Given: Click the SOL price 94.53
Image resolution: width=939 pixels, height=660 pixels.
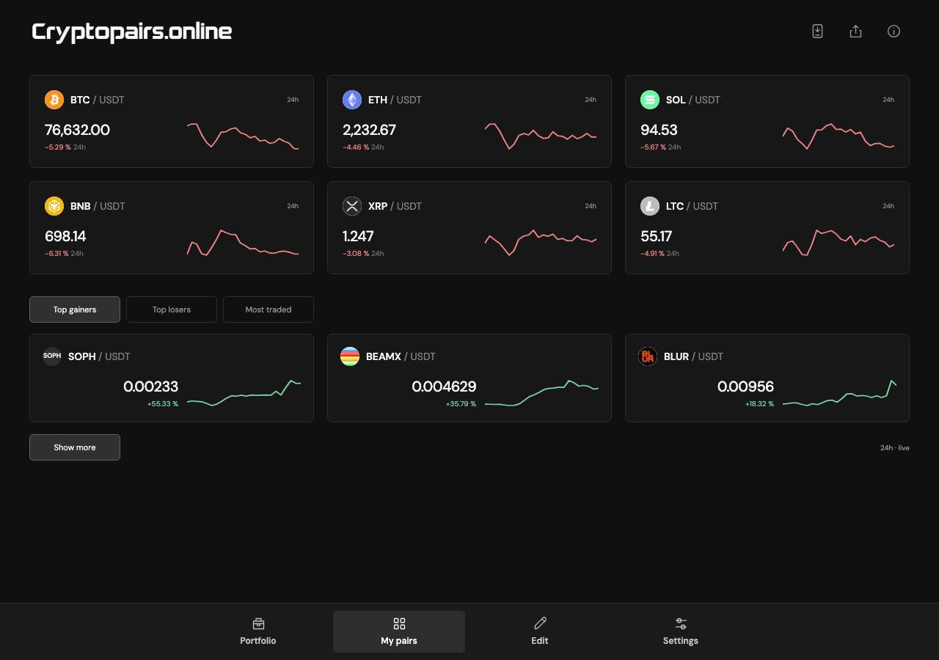Looking at the screenshot, I should [x=659, y=130].
